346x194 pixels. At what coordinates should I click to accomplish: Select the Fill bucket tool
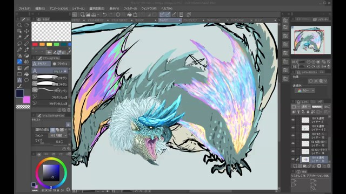click(26, 74)
